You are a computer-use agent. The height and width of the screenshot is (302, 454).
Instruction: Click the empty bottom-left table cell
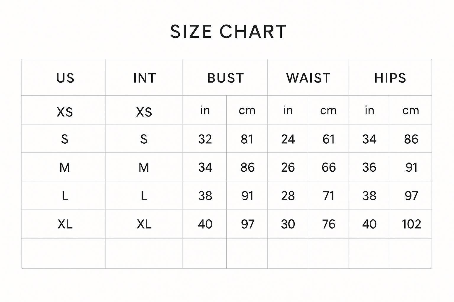pos(63,253)
